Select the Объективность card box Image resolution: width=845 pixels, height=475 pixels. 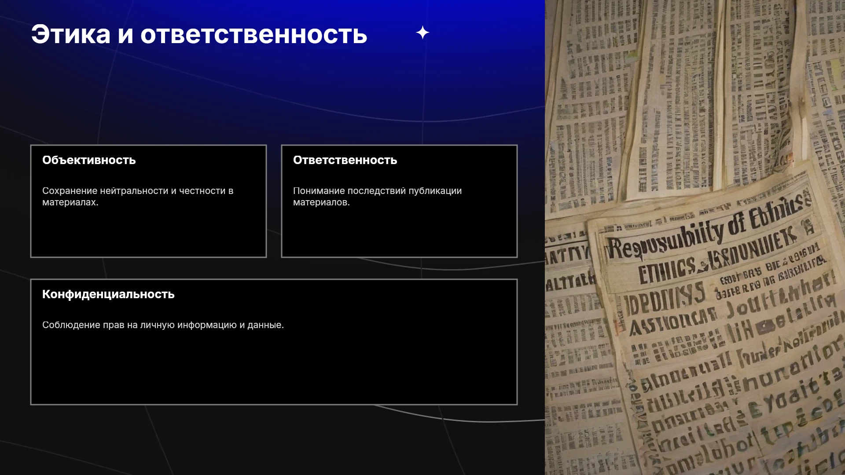148,201
